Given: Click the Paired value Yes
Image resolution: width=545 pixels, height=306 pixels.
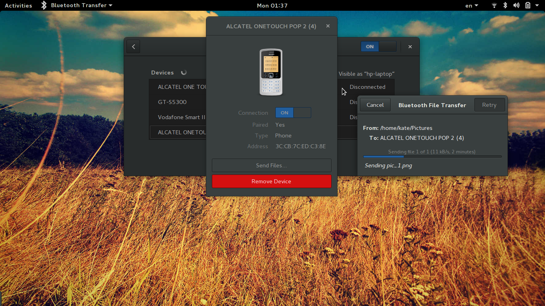Looking at the screenshot, I should coord(280,125).
